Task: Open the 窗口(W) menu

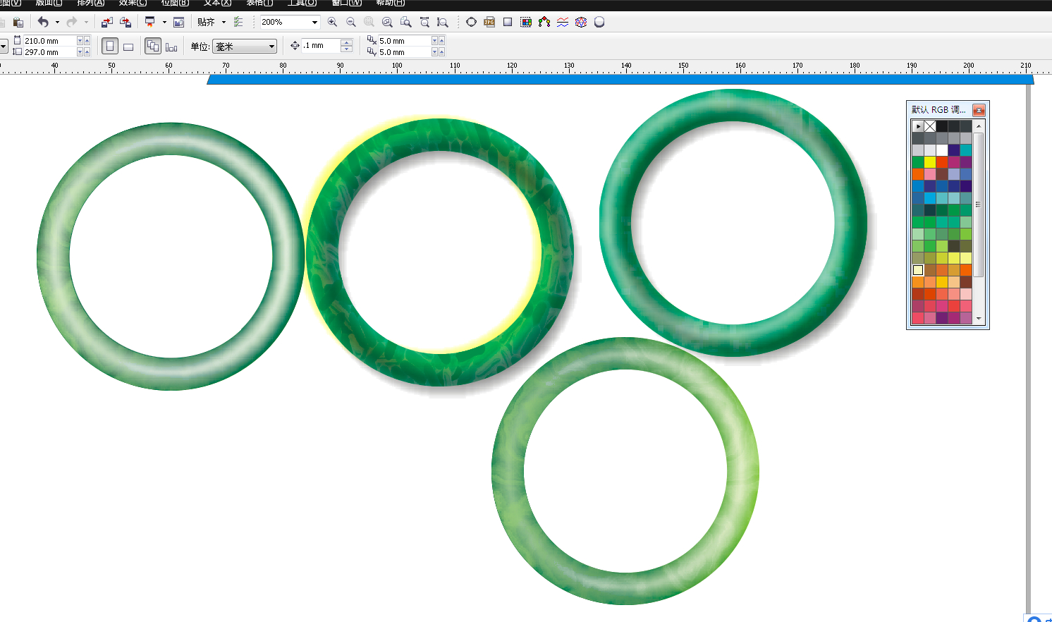Action: (x=346, y=4)
